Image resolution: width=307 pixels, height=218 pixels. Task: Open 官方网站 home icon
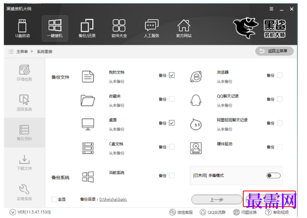click(183, 28)
